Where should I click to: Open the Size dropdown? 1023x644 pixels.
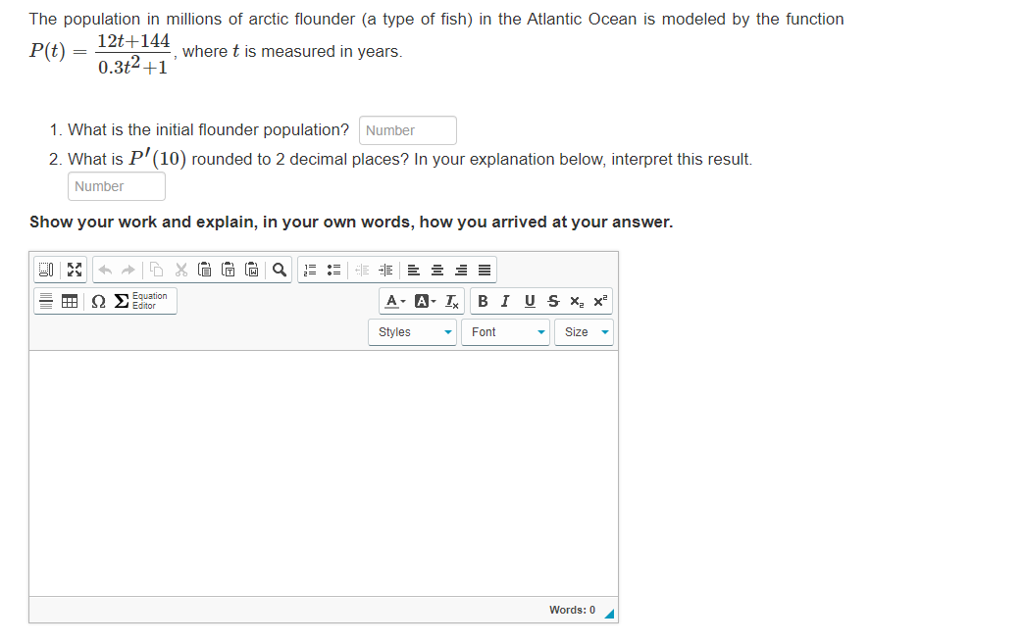[x=584, y=332]
